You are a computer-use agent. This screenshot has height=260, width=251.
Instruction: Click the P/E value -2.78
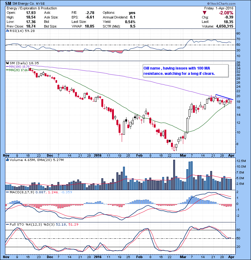pos(90,13)
